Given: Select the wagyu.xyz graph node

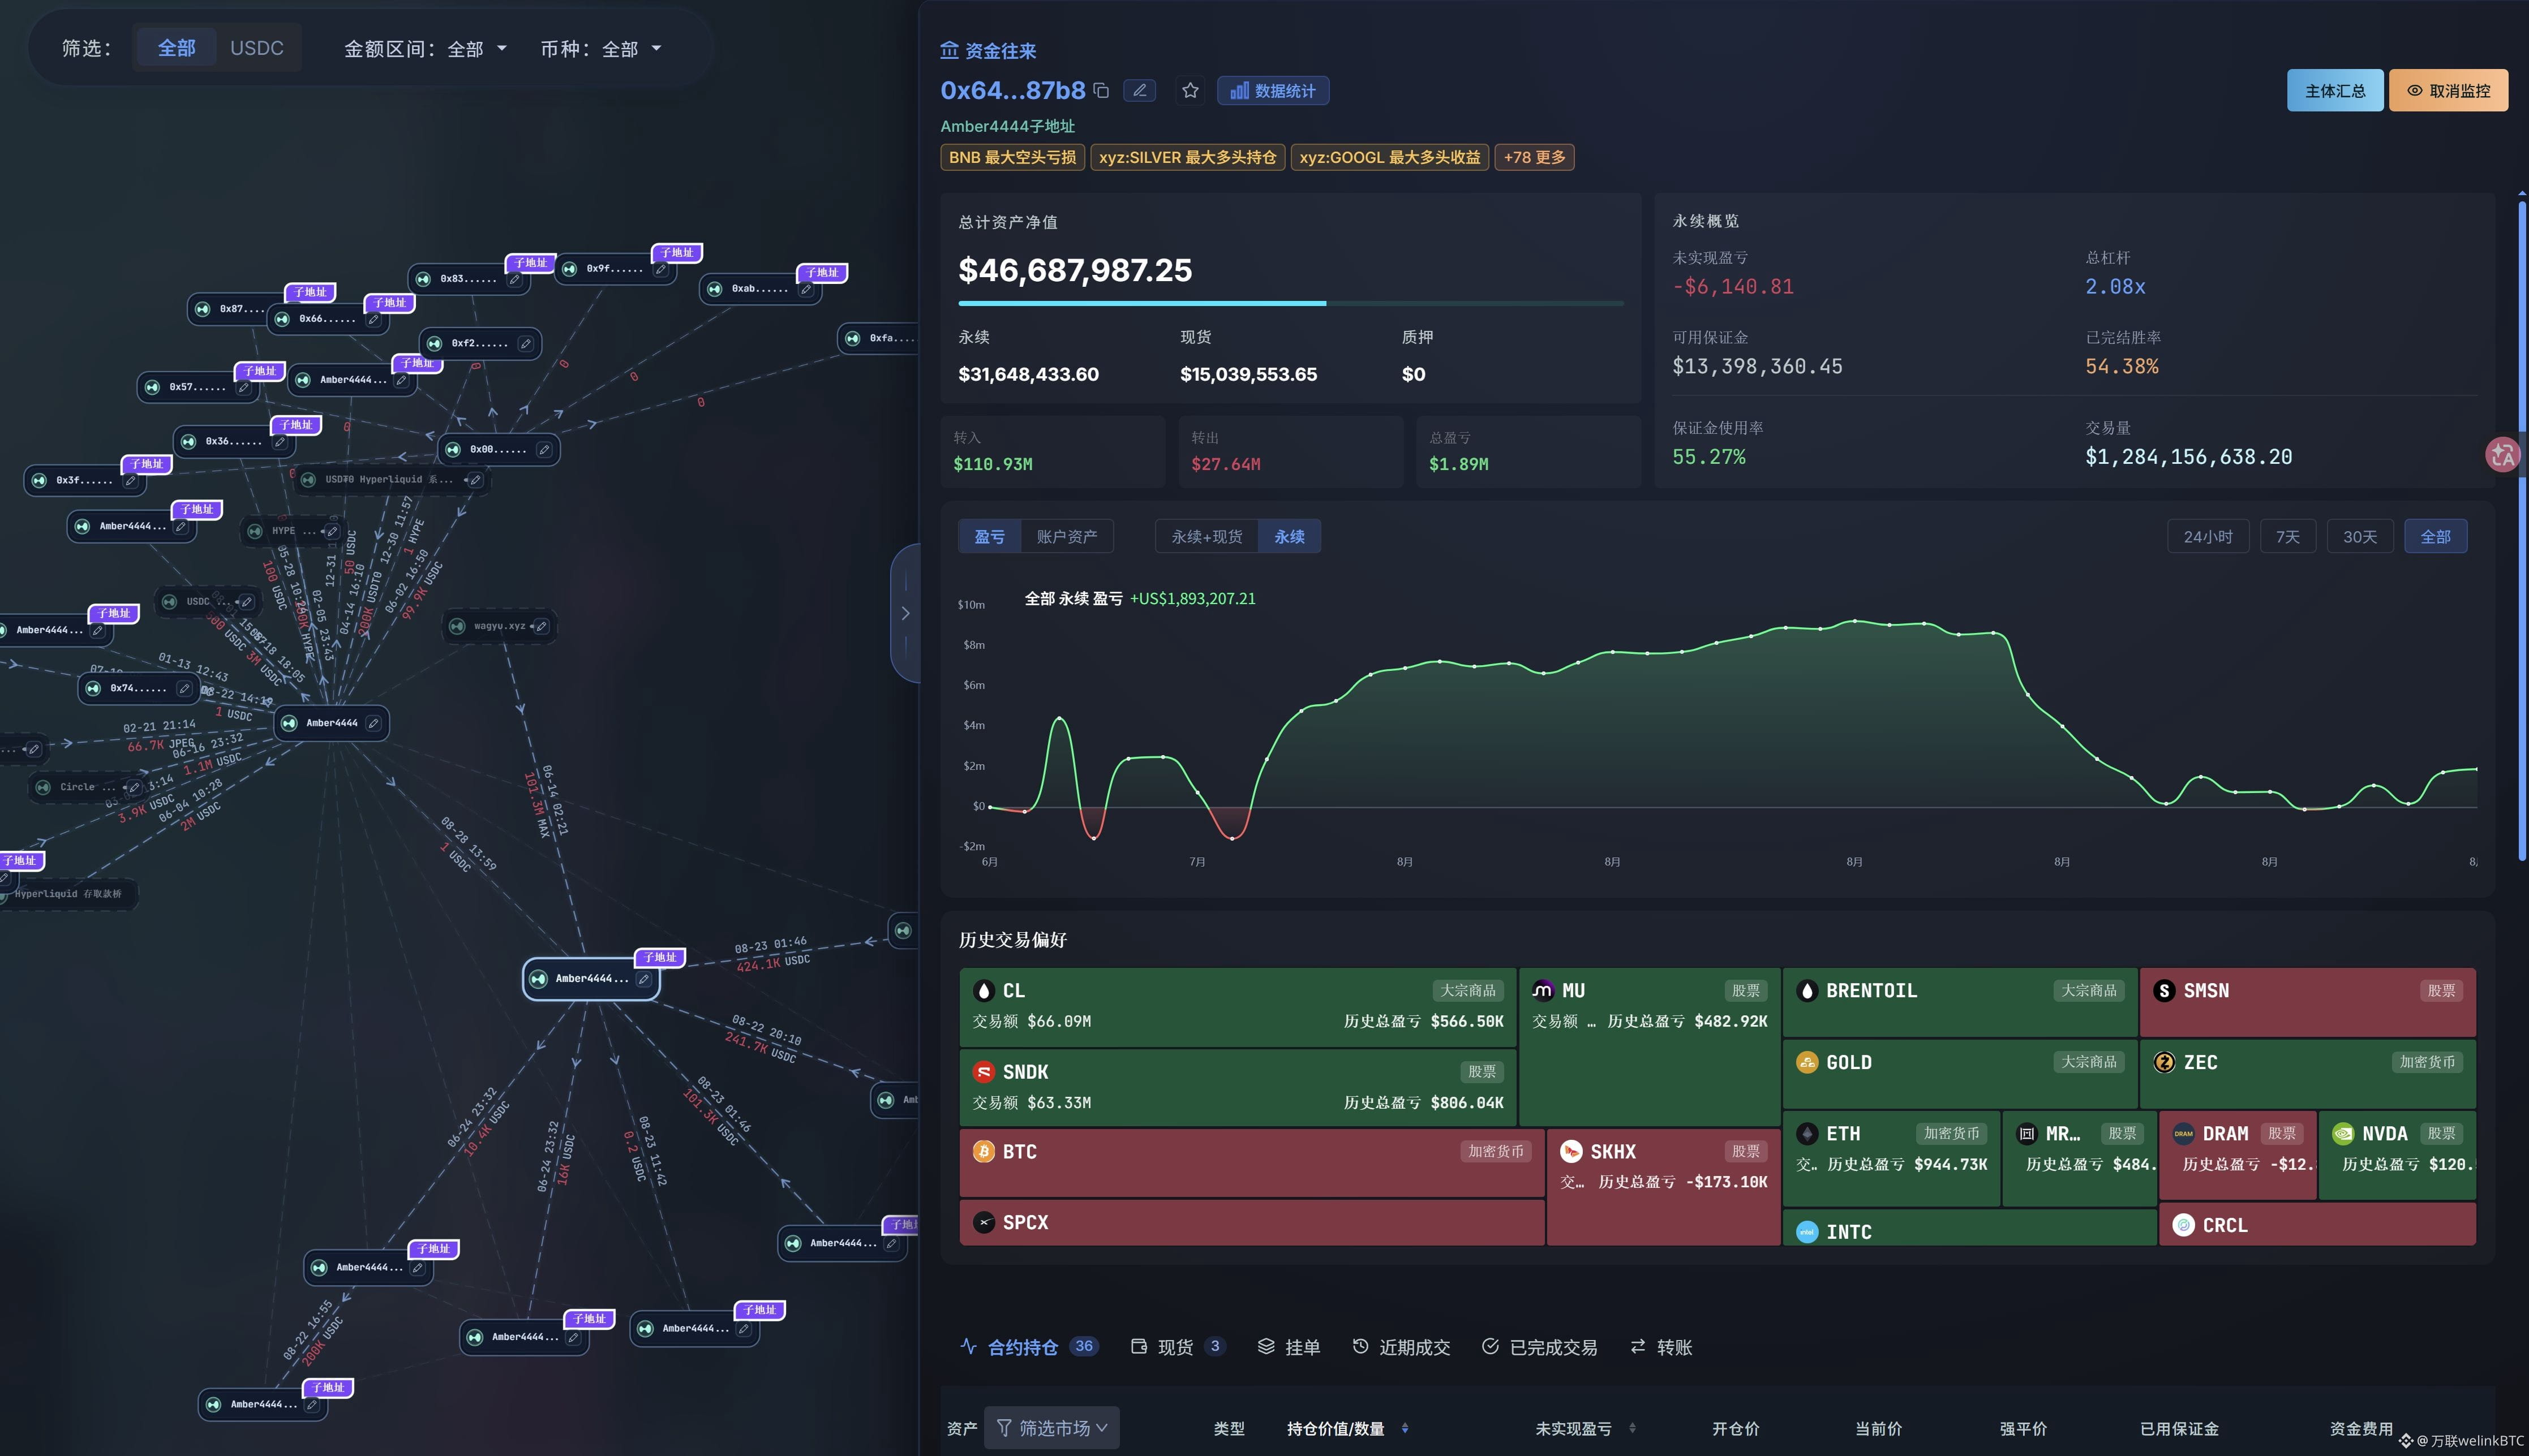Looking at the screenshot, I should 499,626.
